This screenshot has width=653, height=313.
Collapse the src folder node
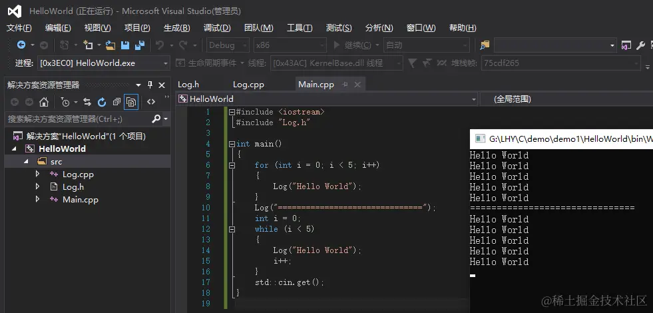[27, 162]
